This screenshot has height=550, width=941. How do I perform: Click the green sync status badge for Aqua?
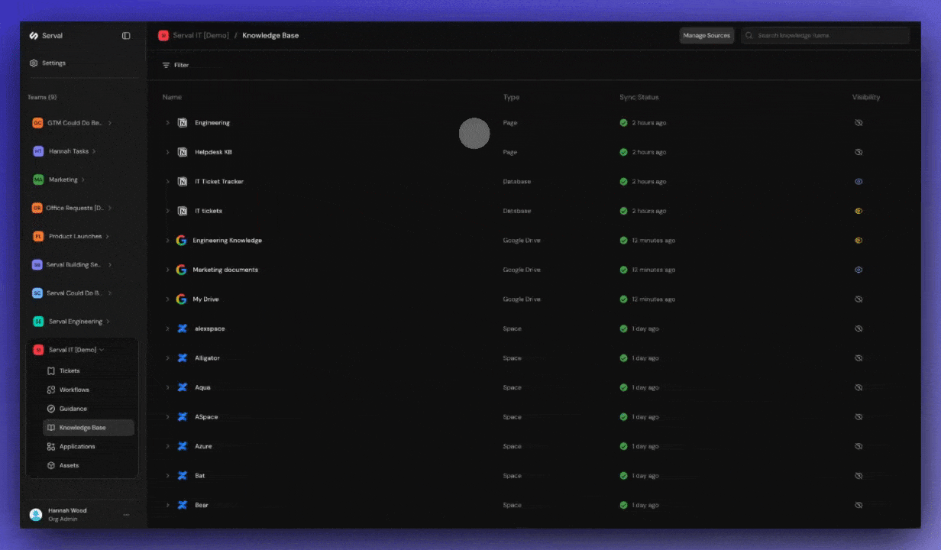(x=623, y=387)
